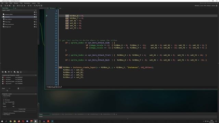Open Firefox from the taskbar
The height and width of the screenshot is (123, 219).
click(x=19, y=121)
